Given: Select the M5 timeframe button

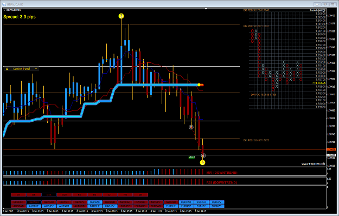Looking at the screenshot, I should (34, 195).
